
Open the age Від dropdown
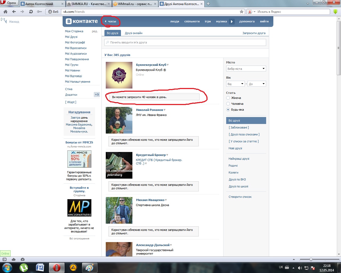coord(236,84)
